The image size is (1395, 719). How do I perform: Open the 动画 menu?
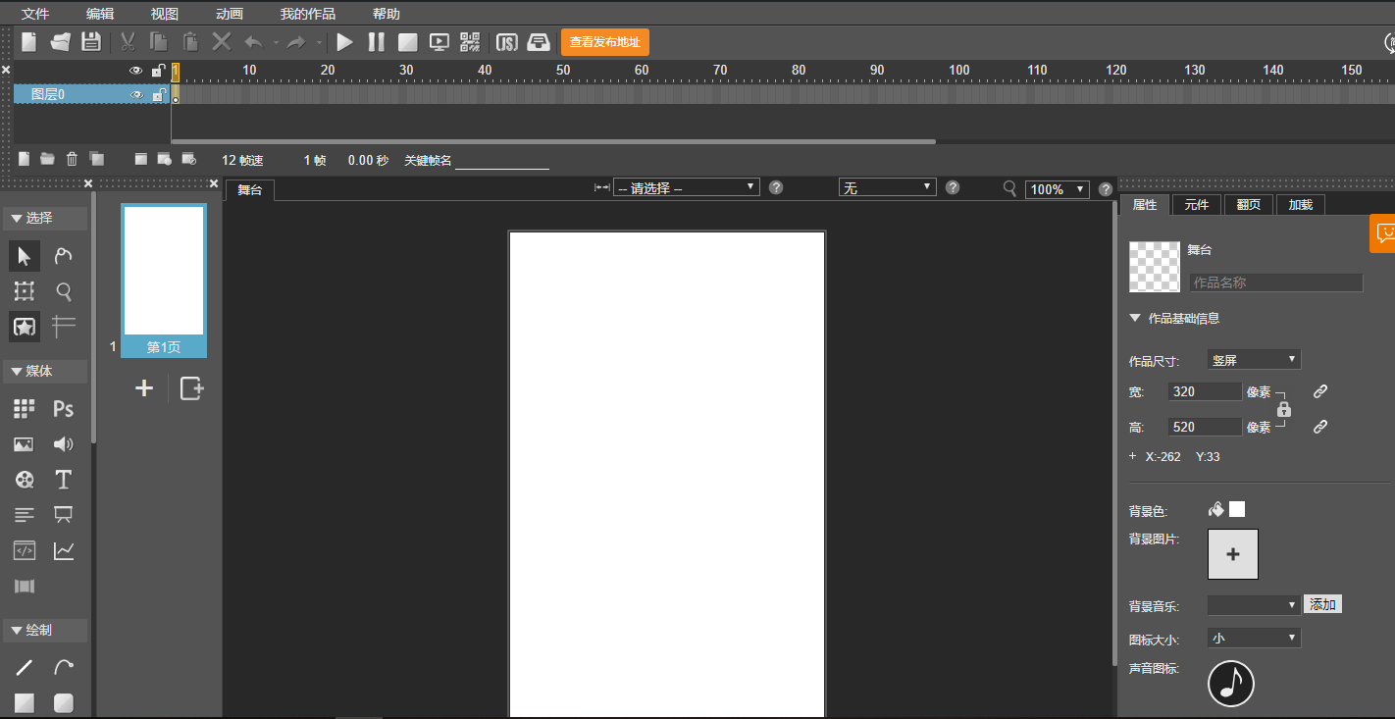229,14
